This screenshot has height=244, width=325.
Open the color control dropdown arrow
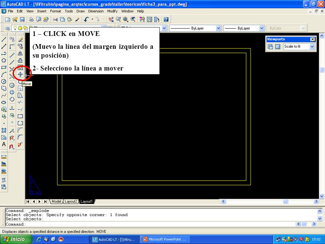click(164, 28)
